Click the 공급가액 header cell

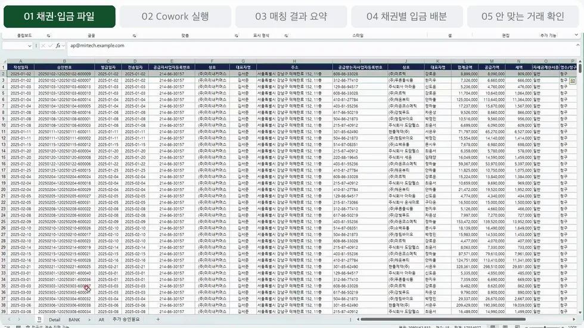pyautogui.click(x=492, y=67)
